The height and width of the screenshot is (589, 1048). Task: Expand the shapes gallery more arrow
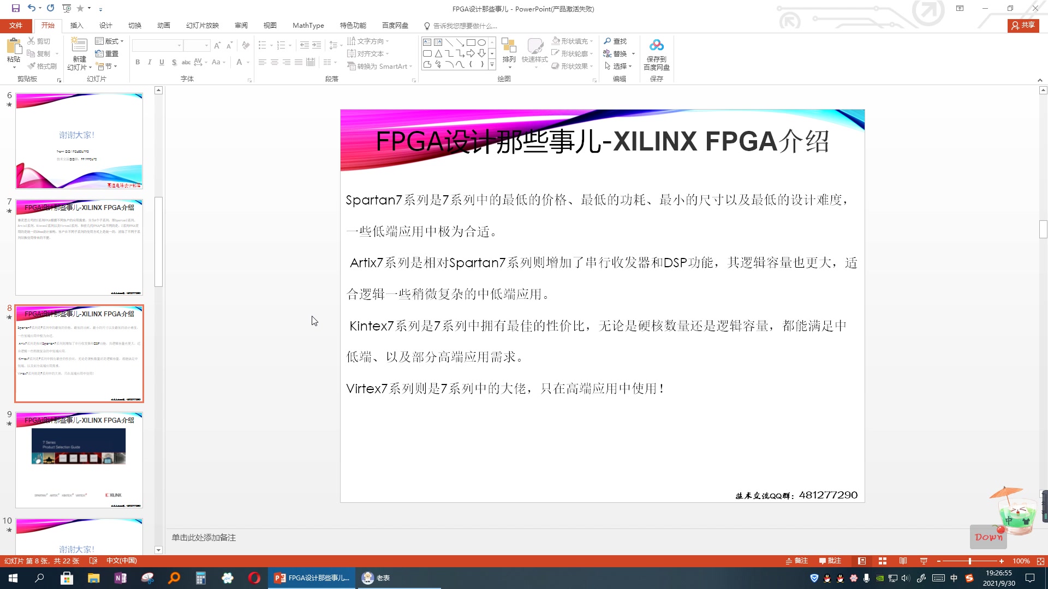(492, 65)
